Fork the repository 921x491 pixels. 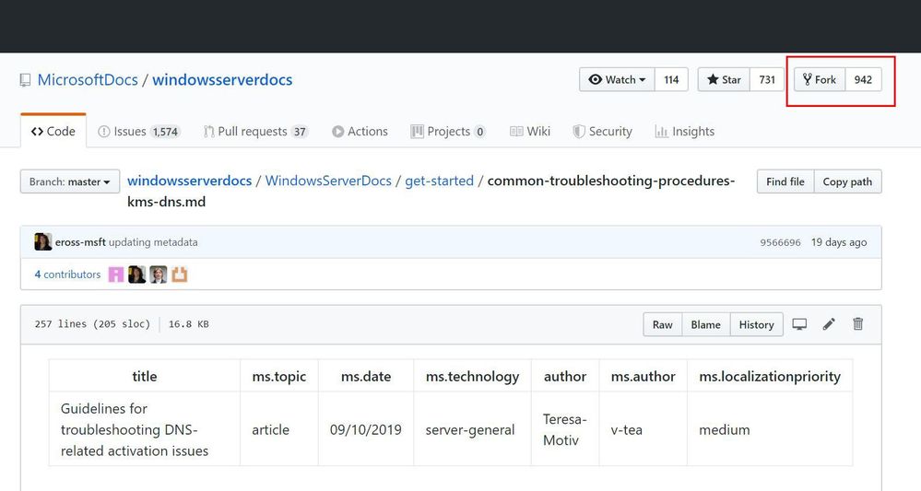820,80
